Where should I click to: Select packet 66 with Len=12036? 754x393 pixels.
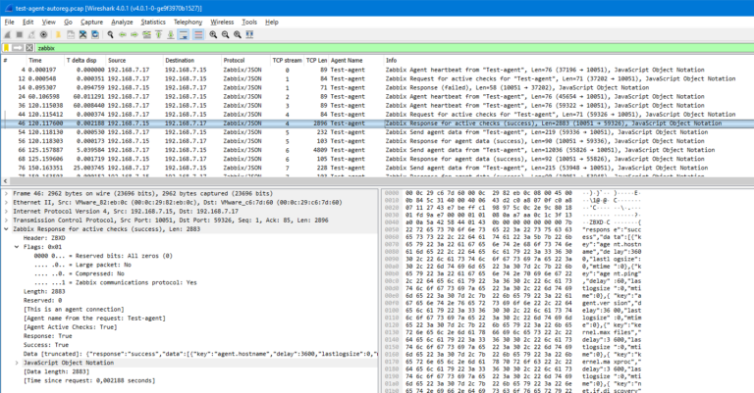tap(377, 150)
